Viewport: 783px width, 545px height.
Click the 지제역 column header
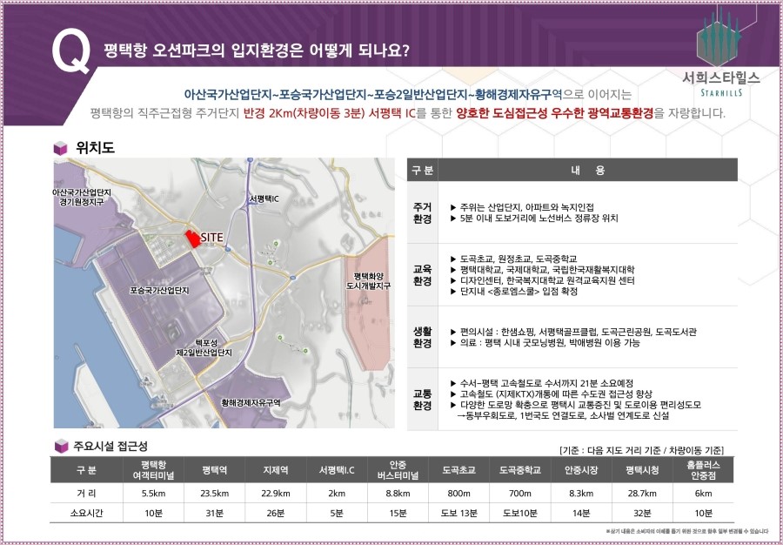tap(276, 470)
